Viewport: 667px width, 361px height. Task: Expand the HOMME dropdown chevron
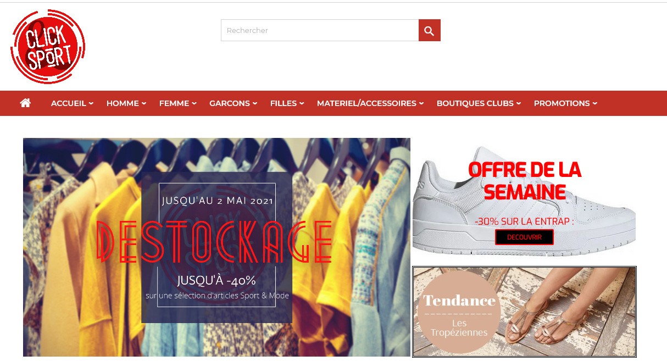(x=144, y=103)
